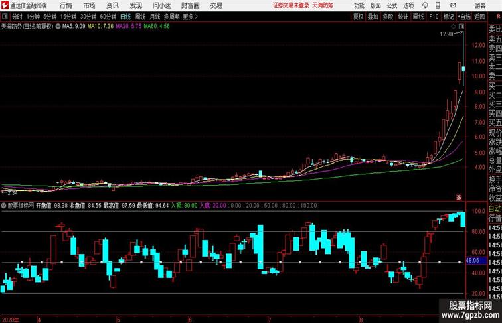Click the 复权 adjustment button
The width and height of the screenshot is (502, 323).
tap(358, 17)
